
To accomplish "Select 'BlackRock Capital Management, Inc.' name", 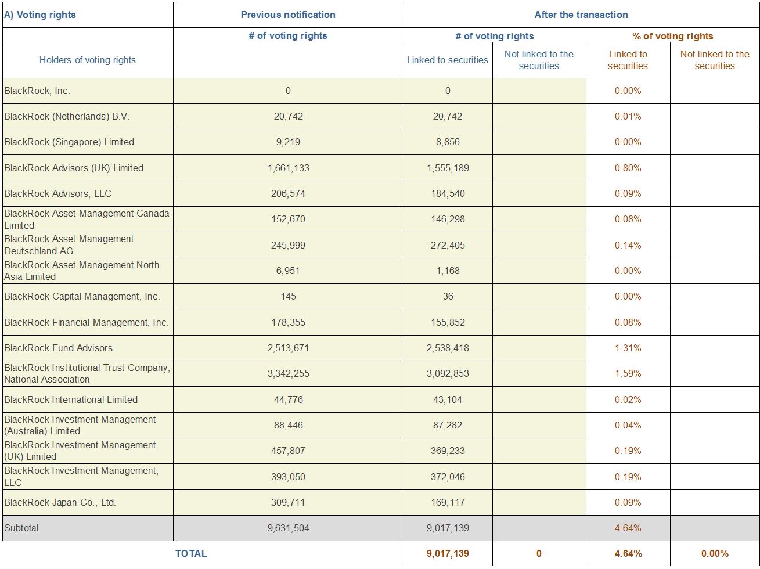I will pyautogui.click(x=82, y=296).
